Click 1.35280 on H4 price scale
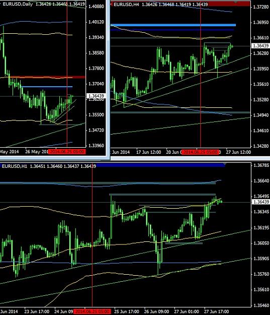The height and width of the screenshot is (315, 270). pyautogui.click(x=261, y=100)
